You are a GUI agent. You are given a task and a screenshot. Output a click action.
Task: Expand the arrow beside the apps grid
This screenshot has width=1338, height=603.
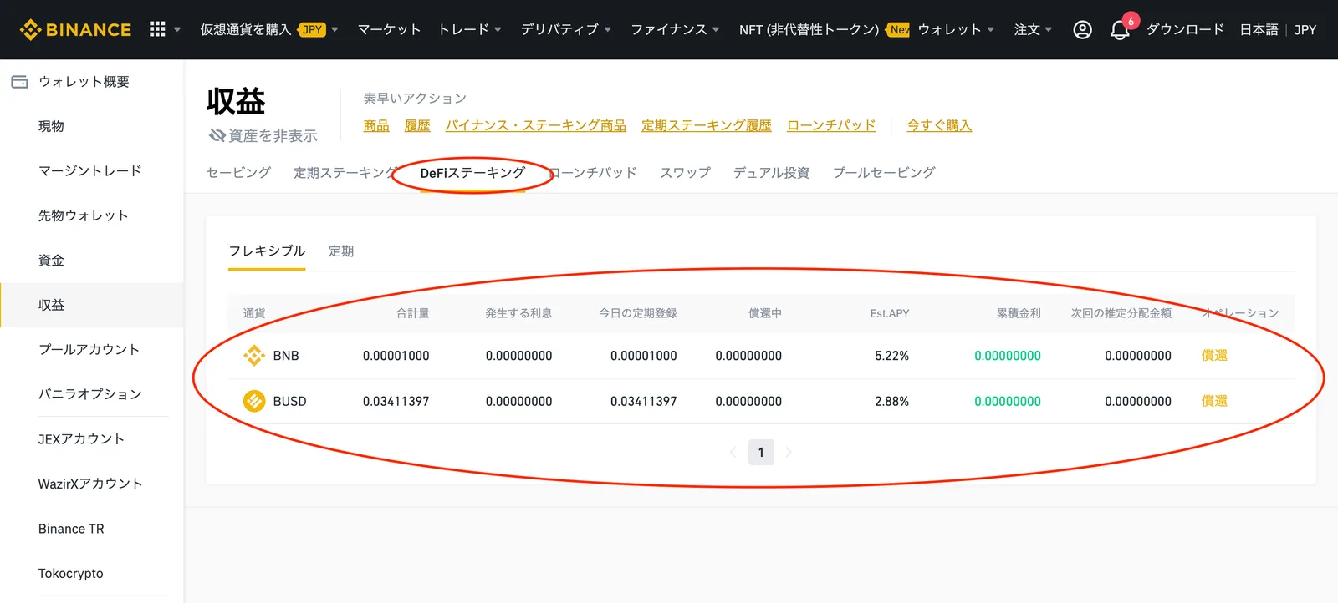[x=177, y=29]
